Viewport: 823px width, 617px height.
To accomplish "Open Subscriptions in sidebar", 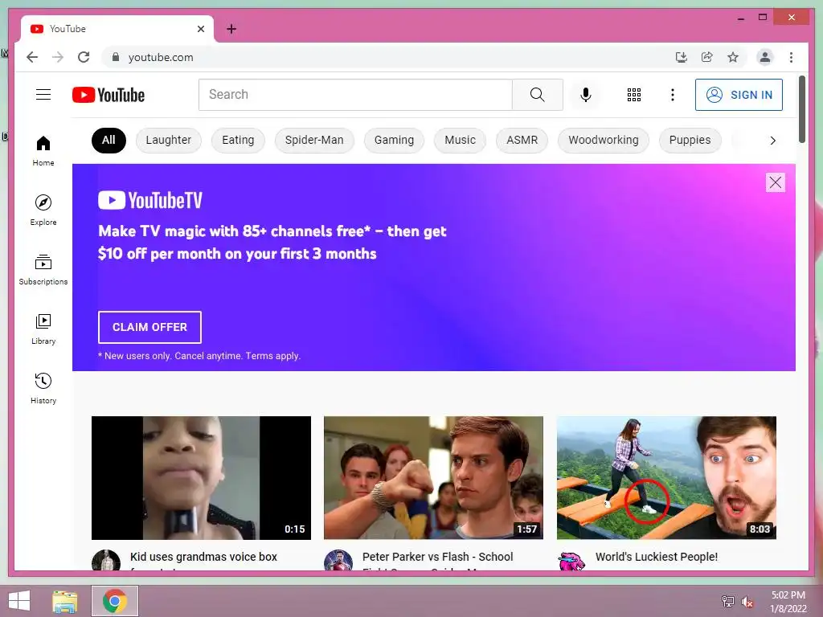I will pyautogui.click(x=43, y=270).
